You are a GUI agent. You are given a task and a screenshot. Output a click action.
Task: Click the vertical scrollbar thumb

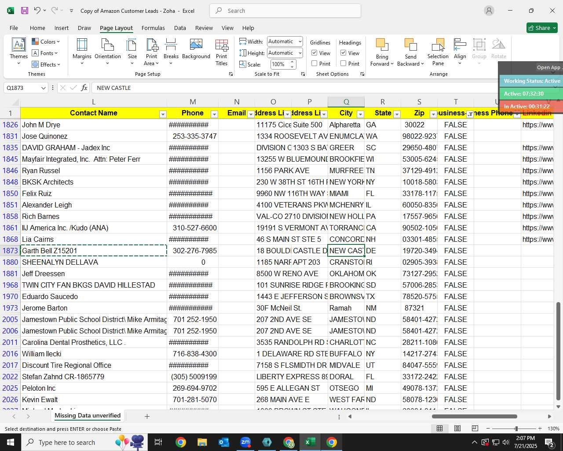click(x=559, y=351)
